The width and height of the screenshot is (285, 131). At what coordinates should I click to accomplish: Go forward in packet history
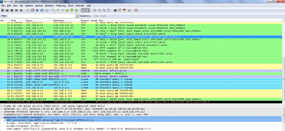point(62,10)
